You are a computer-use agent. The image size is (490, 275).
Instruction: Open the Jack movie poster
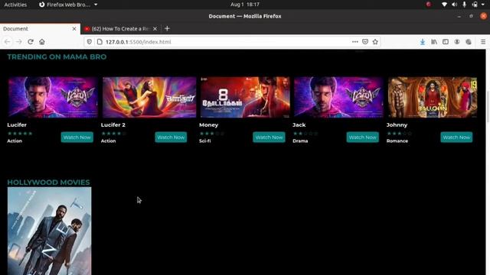[338, 97]
